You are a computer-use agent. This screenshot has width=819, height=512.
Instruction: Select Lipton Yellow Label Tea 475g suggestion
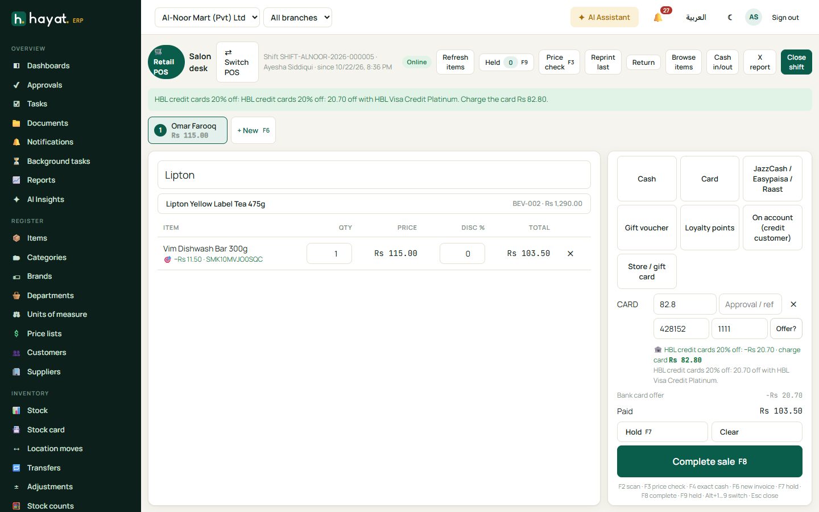point(374,204)
